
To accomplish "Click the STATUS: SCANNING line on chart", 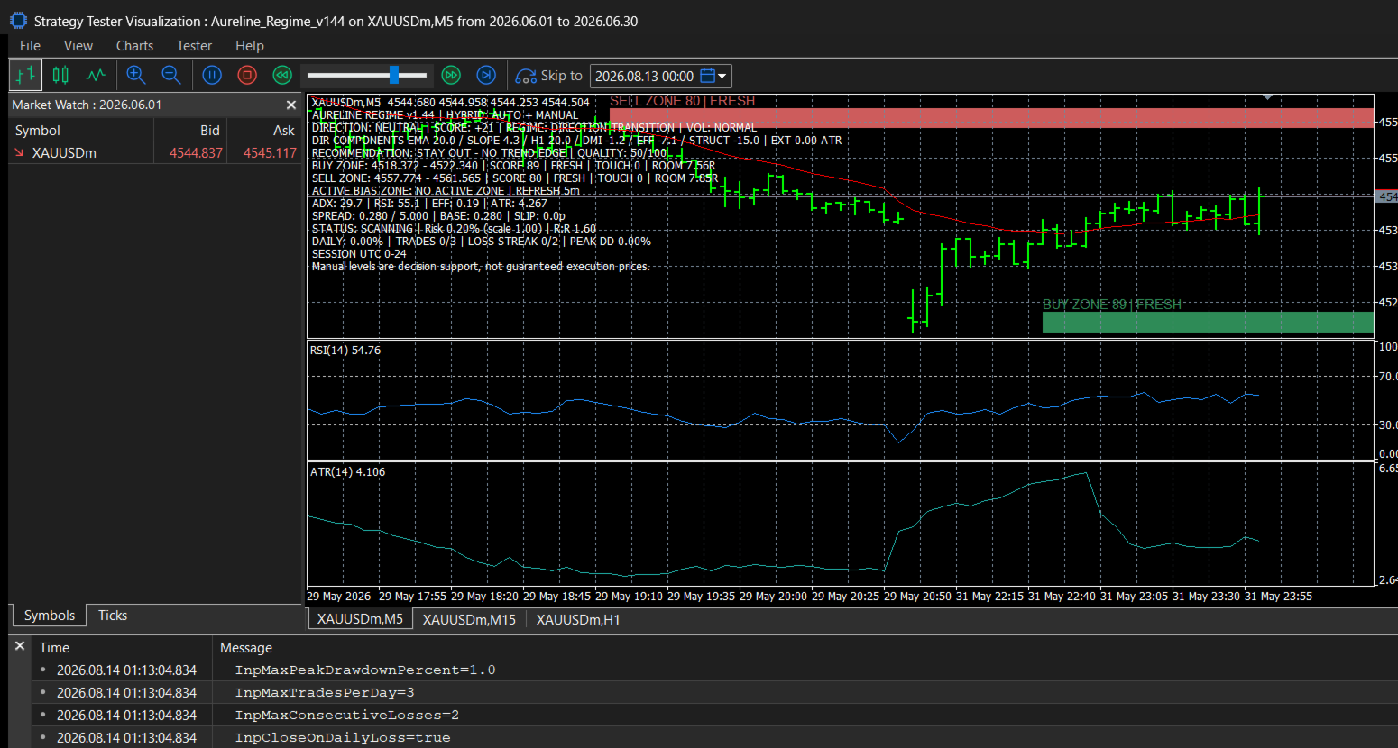I will [454, 229].
